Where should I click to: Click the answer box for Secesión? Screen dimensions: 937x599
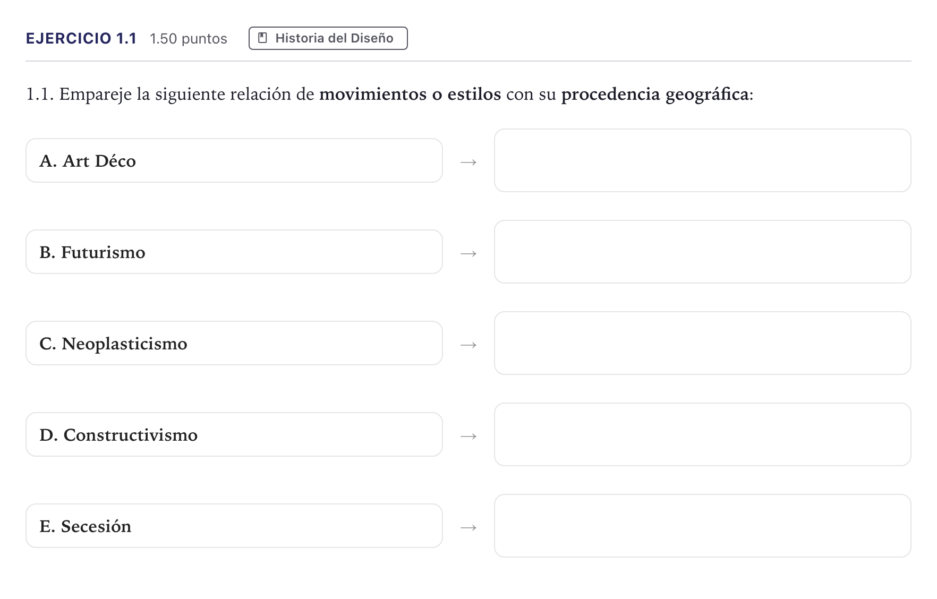click(703, 526)
